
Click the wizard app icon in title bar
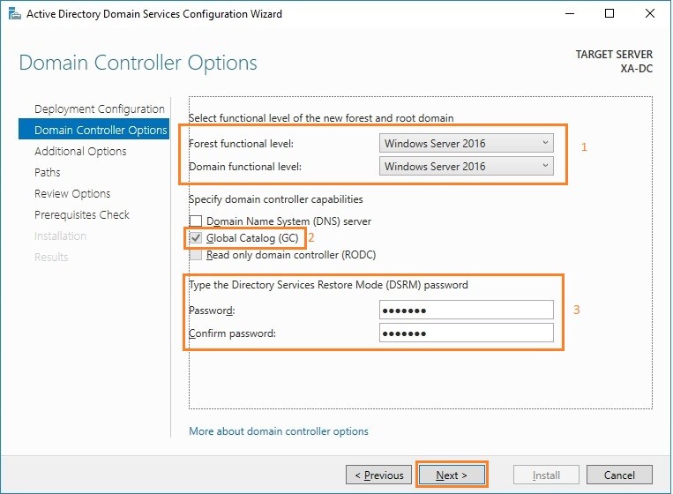coord(15,14)
